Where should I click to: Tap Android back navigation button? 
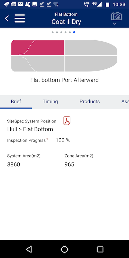click(29, 249)
